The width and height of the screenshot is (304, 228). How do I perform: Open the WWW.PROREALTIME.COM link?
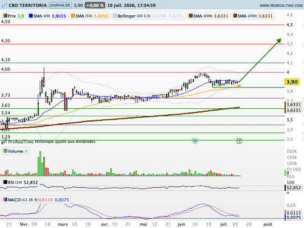[x=281, y=5]
